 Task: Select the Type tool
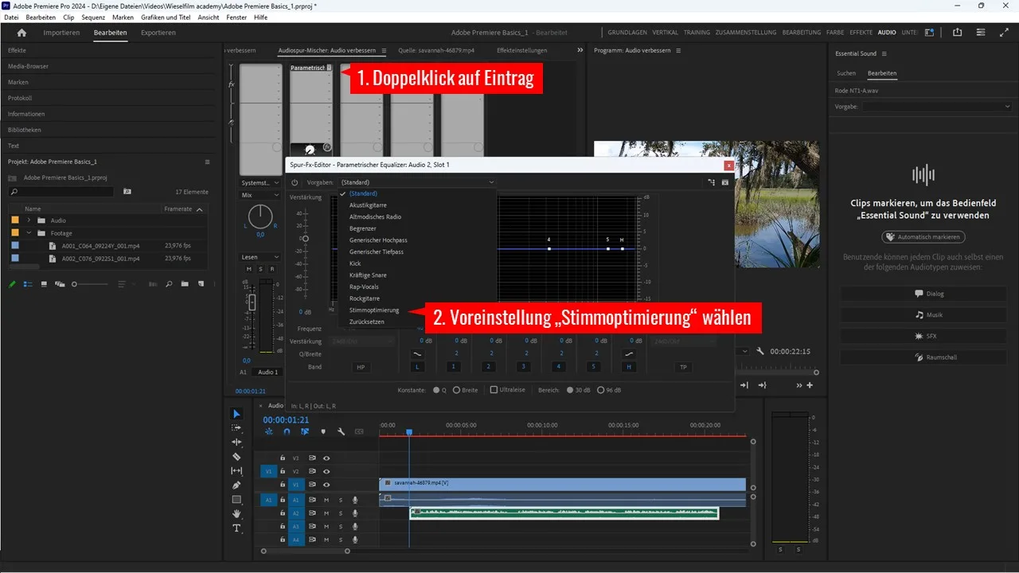tap(236, 528)
